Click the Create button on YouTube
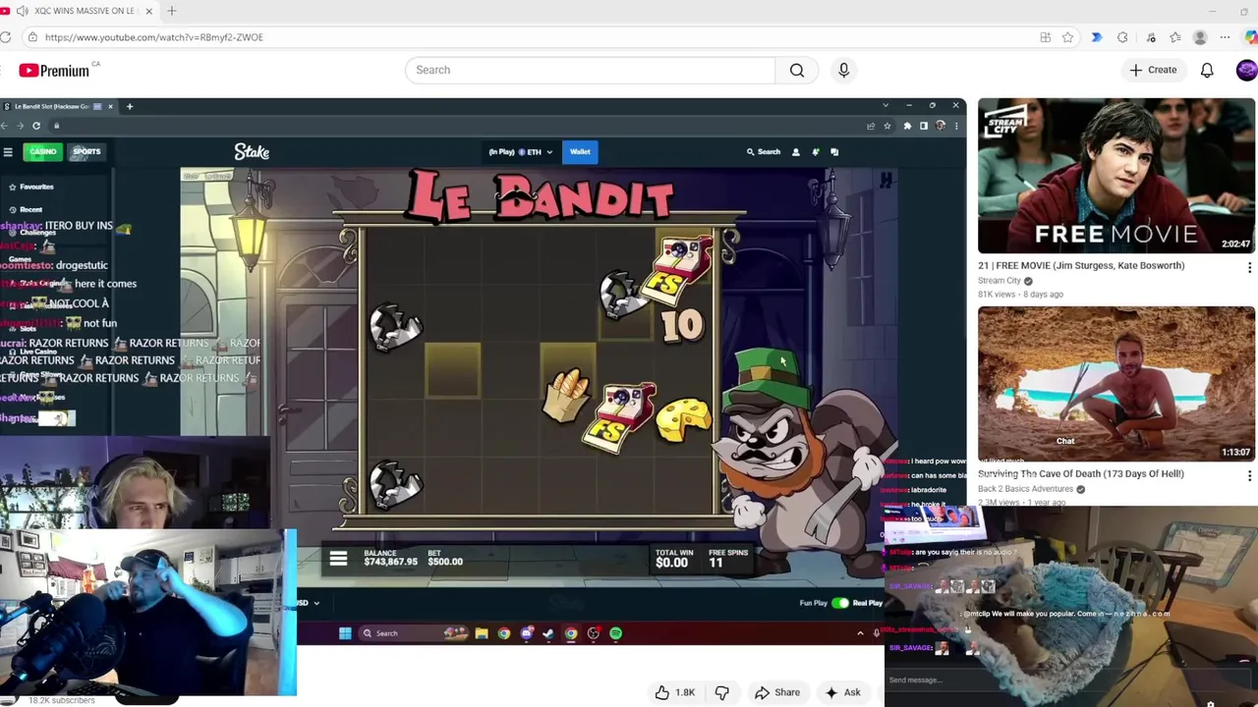 (1153, 70)
